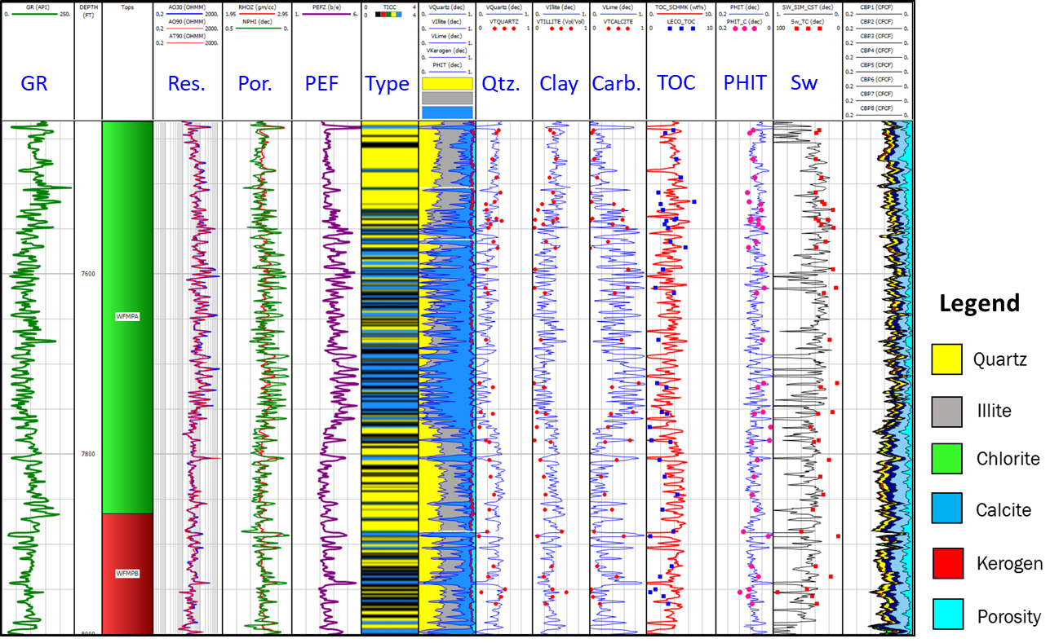Click the Legend title

click(x=979, y=304)
